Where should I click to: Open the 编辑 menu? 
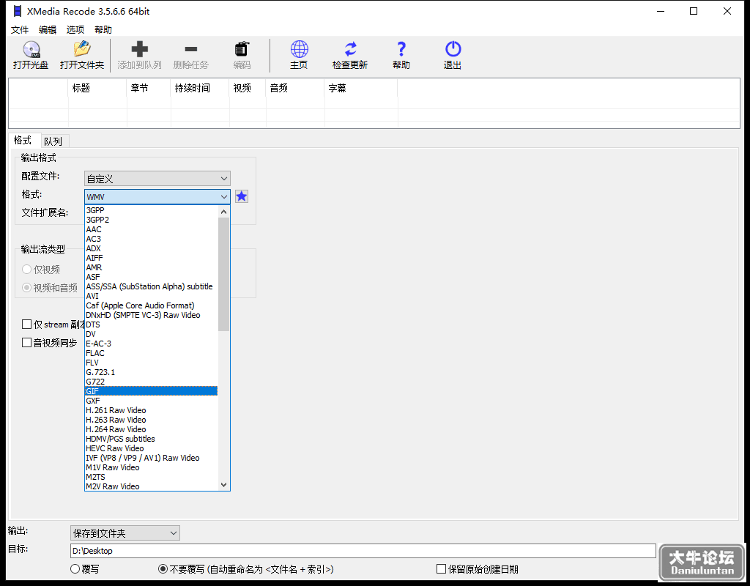(x=48, y=29)
